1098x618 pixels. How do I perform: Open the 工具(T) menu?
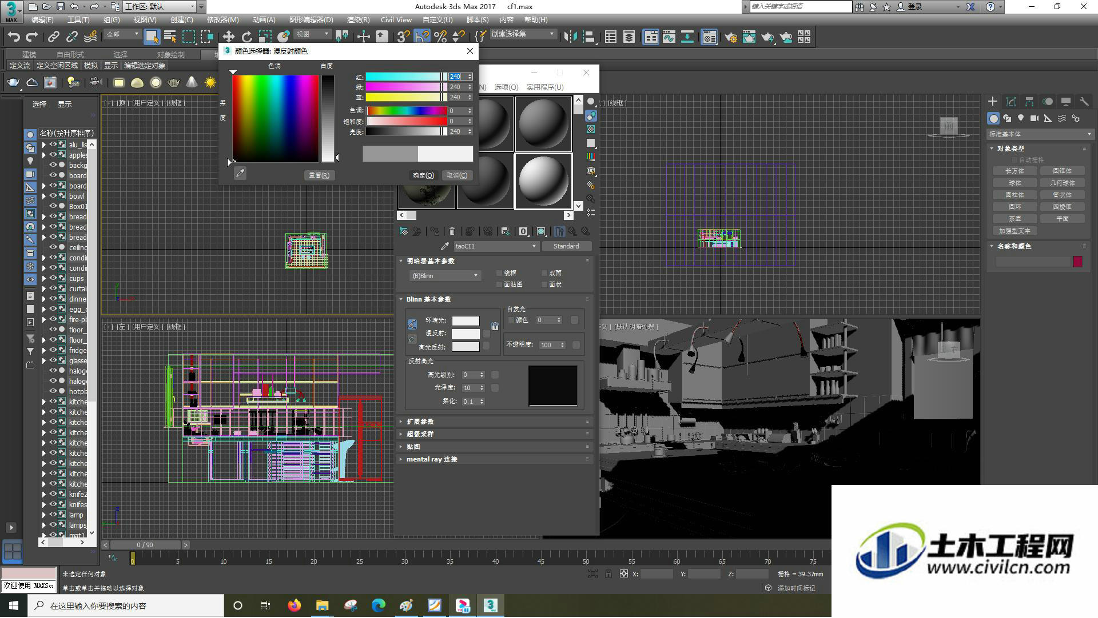tap(78, 19)
